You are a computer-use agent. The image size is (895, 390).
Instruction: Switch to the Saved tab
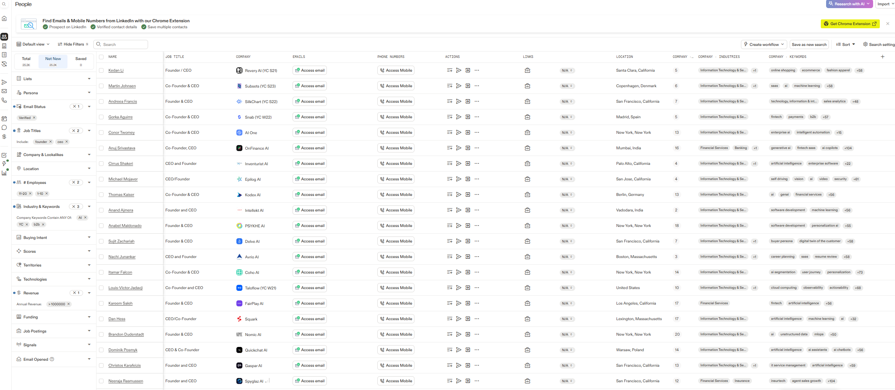click(81, 61)
